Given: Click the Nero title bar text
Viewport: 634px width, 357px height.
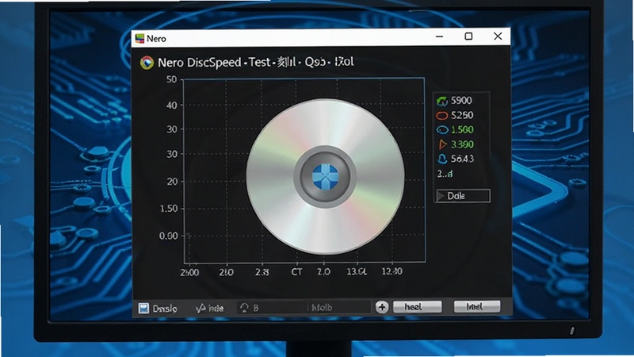Looking at the screenshot, I should (156, 39).
